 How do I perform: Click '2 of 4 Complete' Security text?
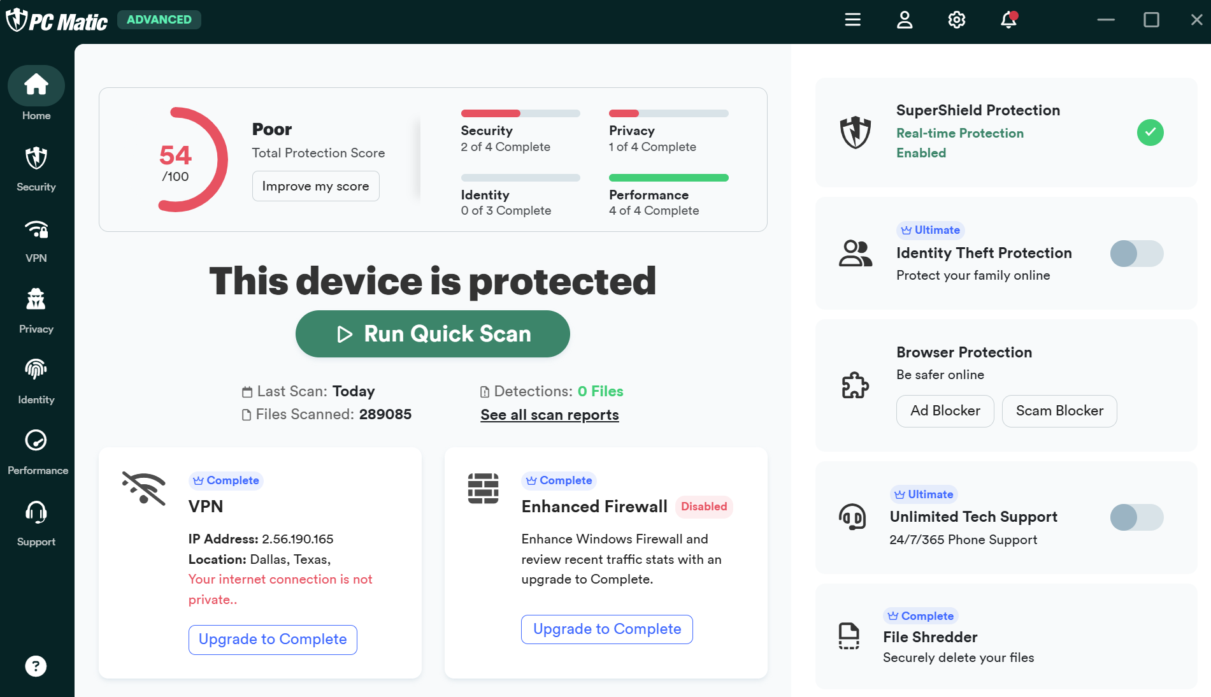(505, 147)
